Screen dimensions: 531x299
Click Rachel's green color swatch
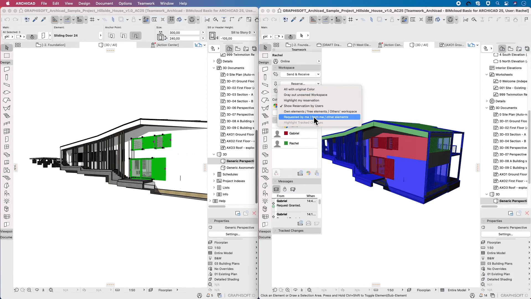coord(286,143)
